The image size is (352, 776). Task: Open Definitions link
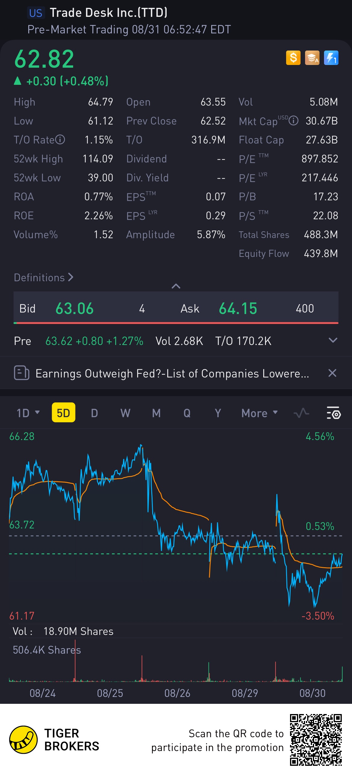tap(44, 277)
